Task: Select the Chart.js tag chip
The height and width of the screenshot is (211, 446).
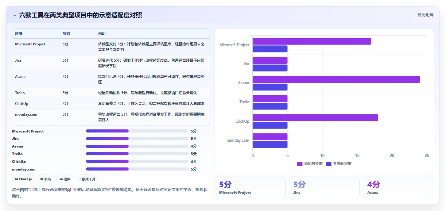Action: click(23, 179)
